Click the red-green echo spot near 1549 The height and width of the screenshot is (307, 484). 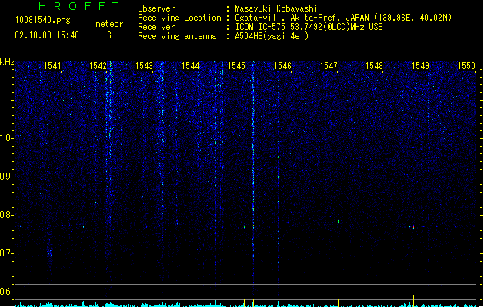point(414,227)
